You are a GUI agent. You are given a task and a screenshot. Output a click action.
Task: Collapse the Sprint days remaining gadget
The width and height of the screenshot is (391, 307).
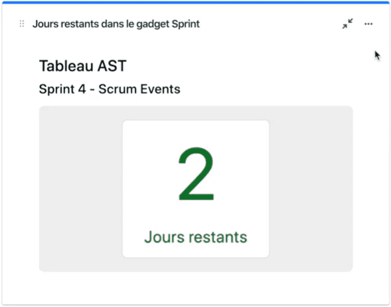[x=347, y=24]
